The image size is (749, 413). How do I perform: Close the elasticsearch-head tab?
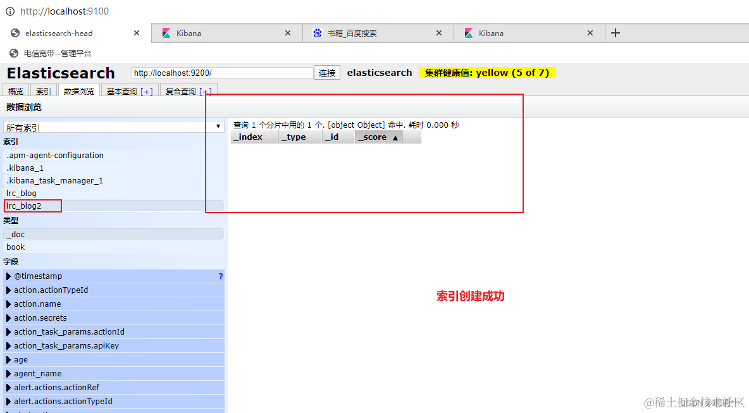(x=137, y=33)
